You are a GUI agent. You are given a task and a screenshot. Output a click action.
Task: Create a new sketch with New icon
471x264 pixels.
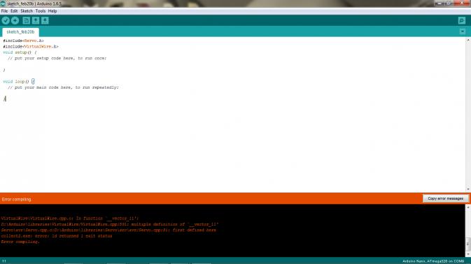26,20
